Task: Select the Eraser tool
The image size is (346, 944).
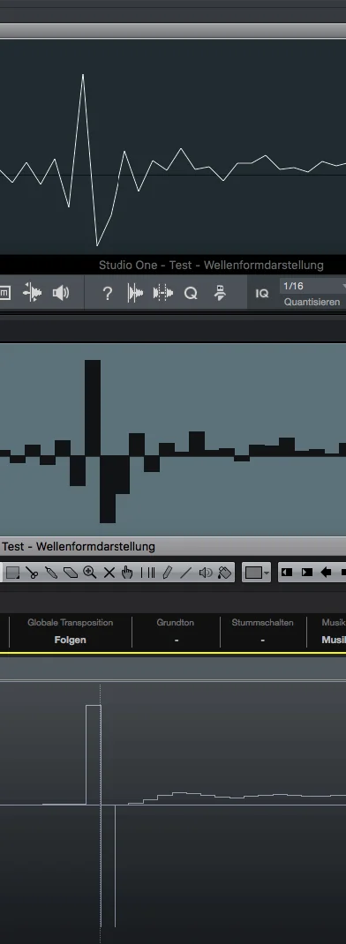Action: point(71,572)
